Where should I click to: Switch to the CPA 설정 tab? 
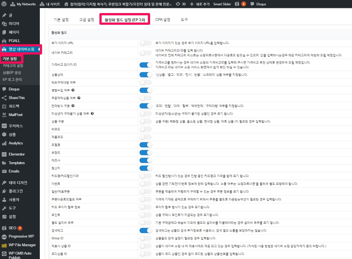pyautogui.click(x=163, y=20)
